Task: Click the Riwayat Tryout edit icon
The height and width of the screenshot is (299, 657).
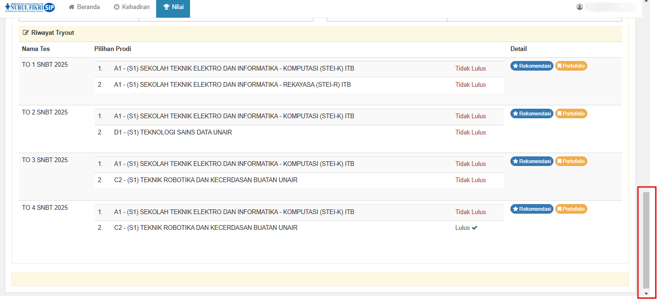Action: 26,33
